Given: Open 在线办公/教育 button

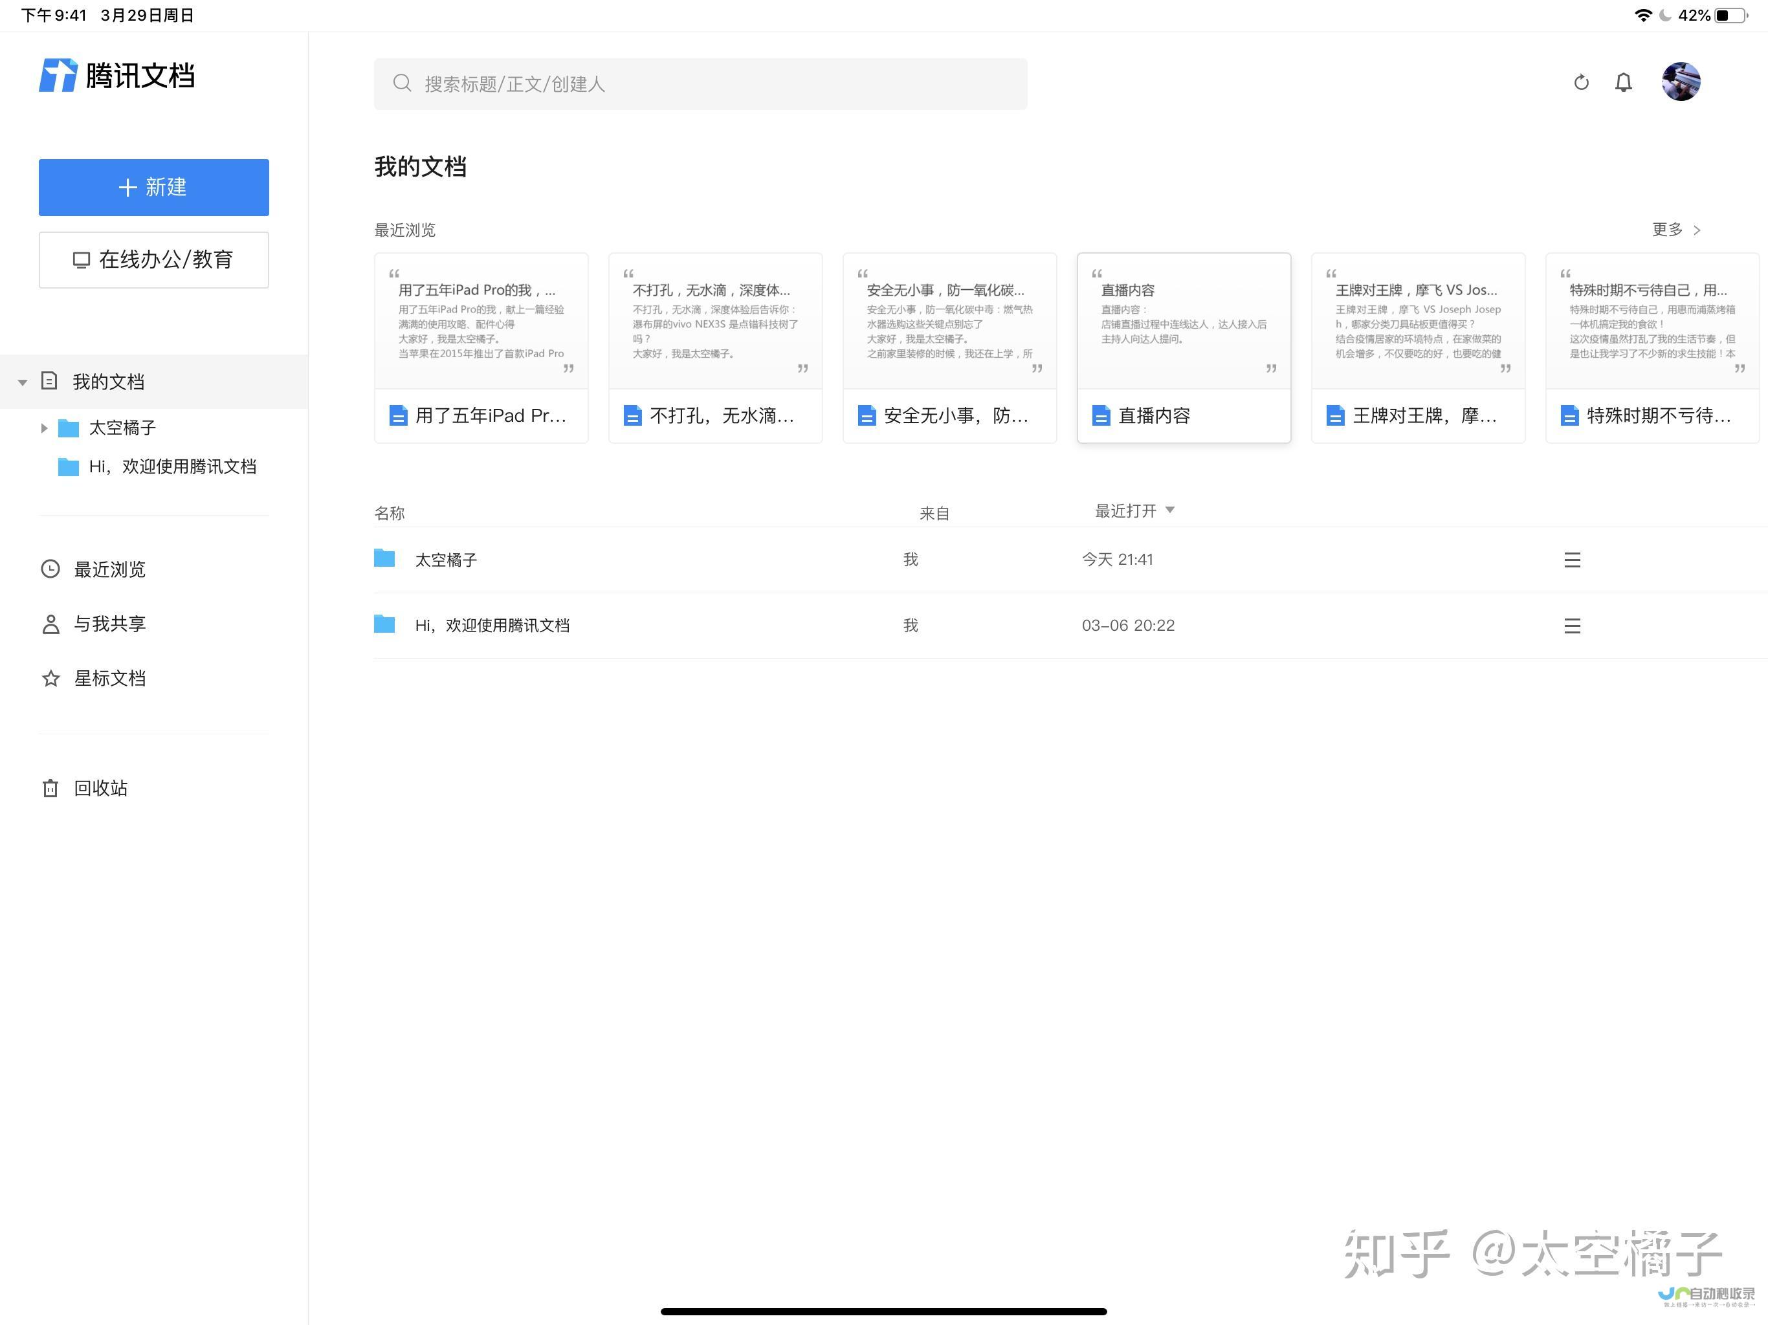Looking at the screenshot, I should [x=153, y=259].
